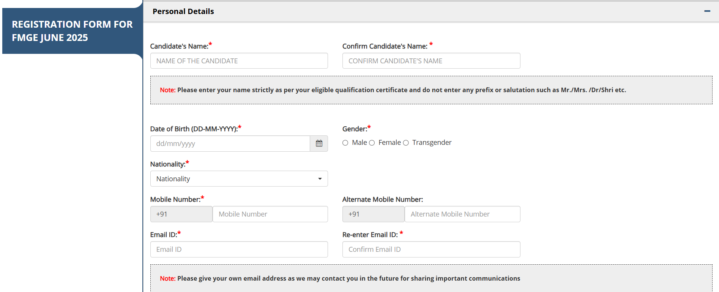Select the Female gender option
The height and width of the screenshot is (292, 719).
(372, 143)
